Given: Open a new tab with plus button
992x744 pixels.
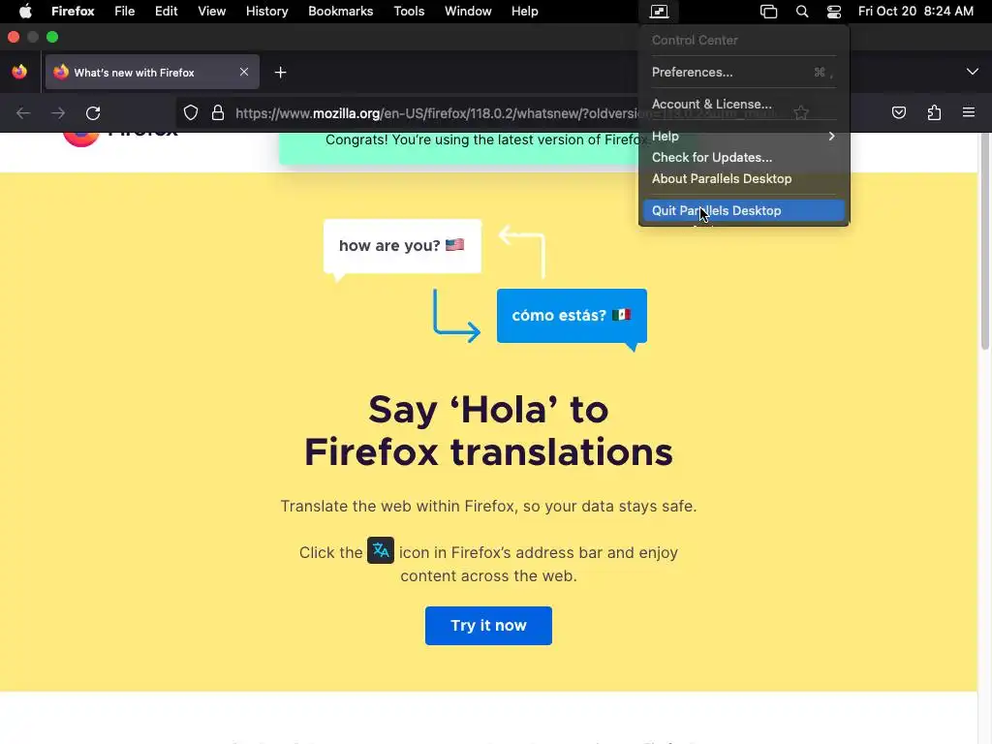Looking at the screenshot, I should click(x=280, y=73).
